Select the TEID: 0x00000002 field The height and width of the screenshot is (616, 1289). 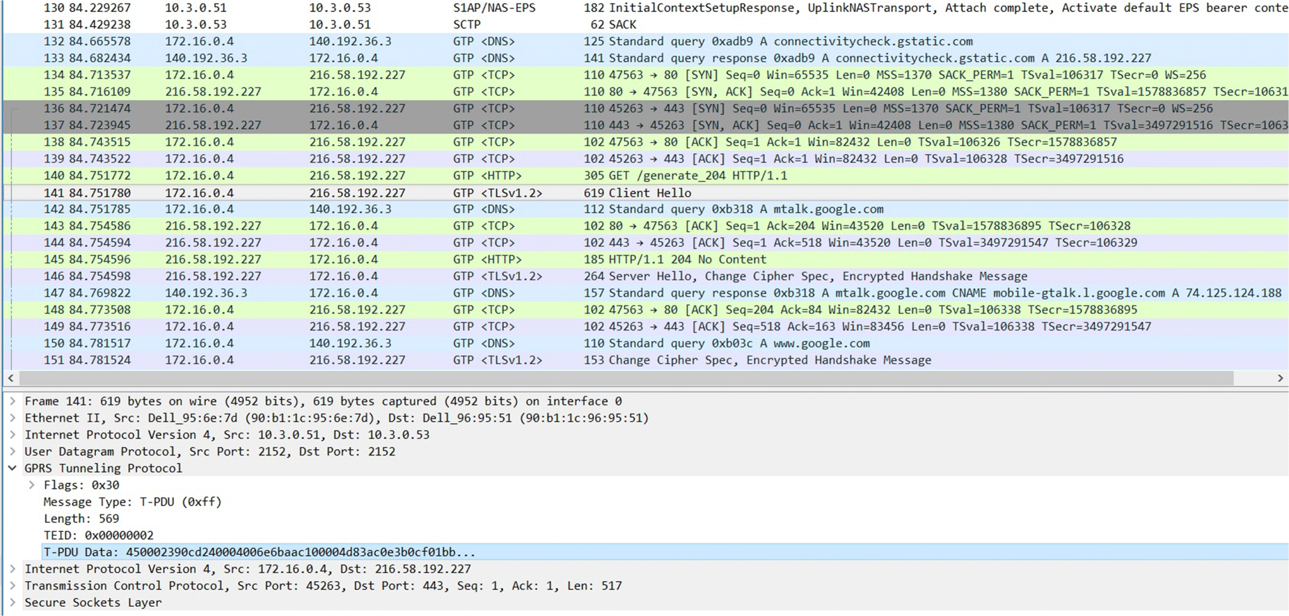pos(99,535)
